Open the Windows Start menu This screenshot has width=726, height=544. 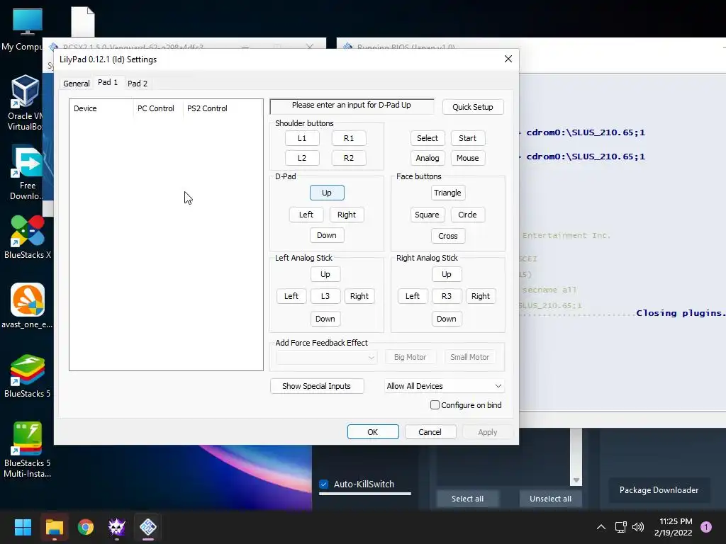click(23, 527)
